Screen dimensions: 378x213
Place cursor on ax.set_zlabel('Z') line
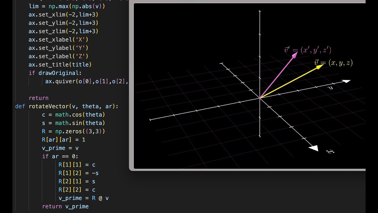(x=58, y=56)
